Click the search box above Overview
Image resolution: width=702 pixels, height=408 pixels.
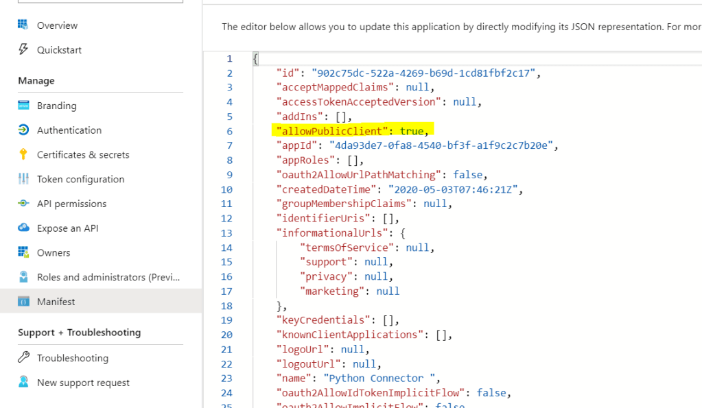[100, 1]
